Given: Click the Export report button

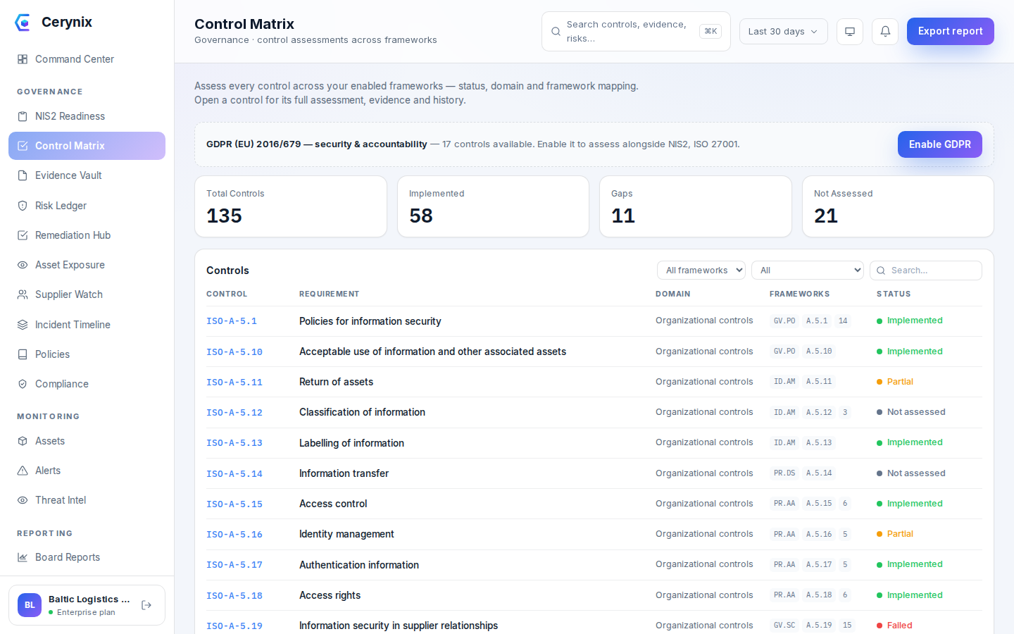Looking at the screenshot, I should 950,31.
